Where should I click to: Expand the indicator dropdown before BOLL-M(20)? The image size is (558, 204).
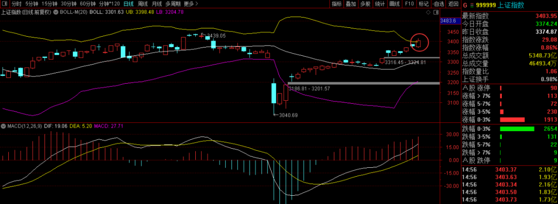(x=56, y=12)
